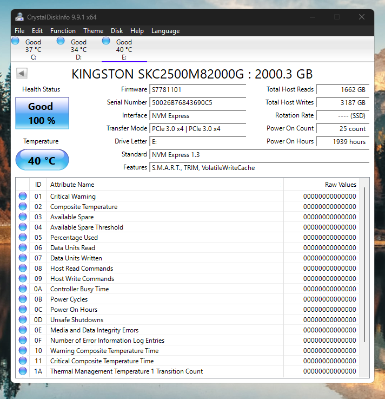385x399 pixels.
Task: Select disk D: status orb
Action: pyautogui.click(x=61, y=41)
